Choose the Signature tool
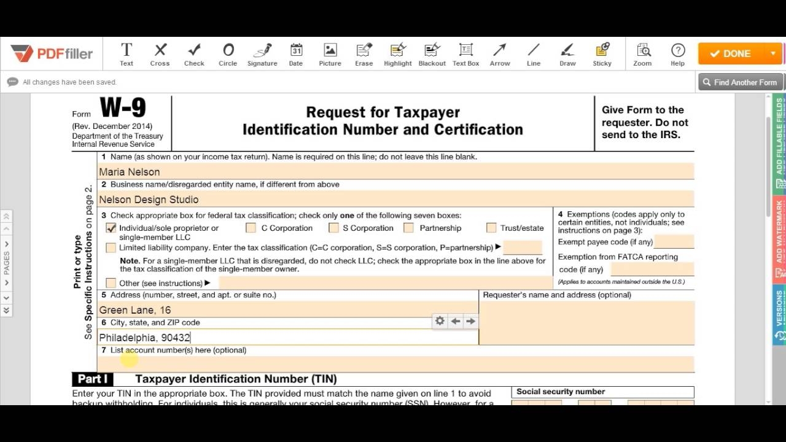786x442 pixels. tap(262, 55)
